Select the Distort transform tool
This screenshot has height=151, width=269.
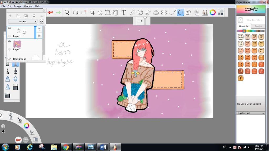(108, 12)
